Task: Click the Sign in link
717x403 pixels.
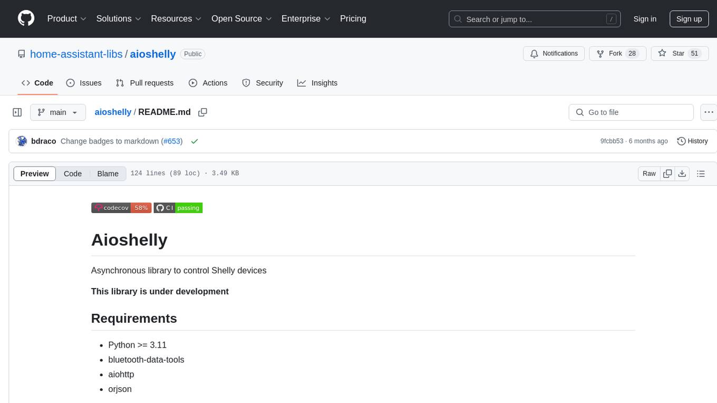Action: click(x=645, y=19)
